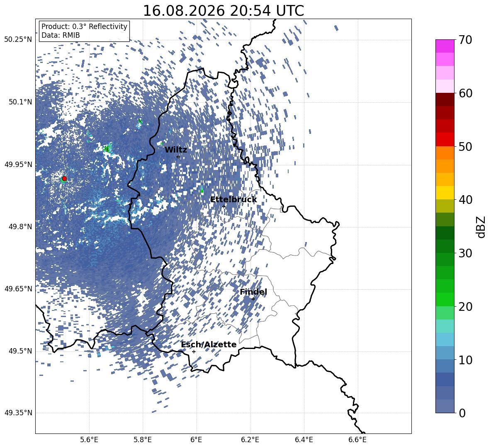Click the Findel city label
The image size is (491, 448).
(x=253, y=292)
